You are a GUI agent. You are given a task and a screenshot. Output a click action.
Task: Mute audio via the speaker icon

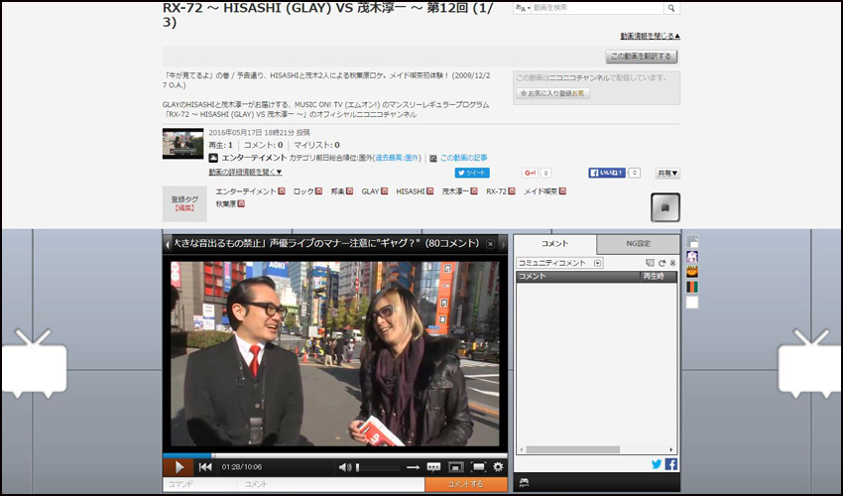coord(344,467)
